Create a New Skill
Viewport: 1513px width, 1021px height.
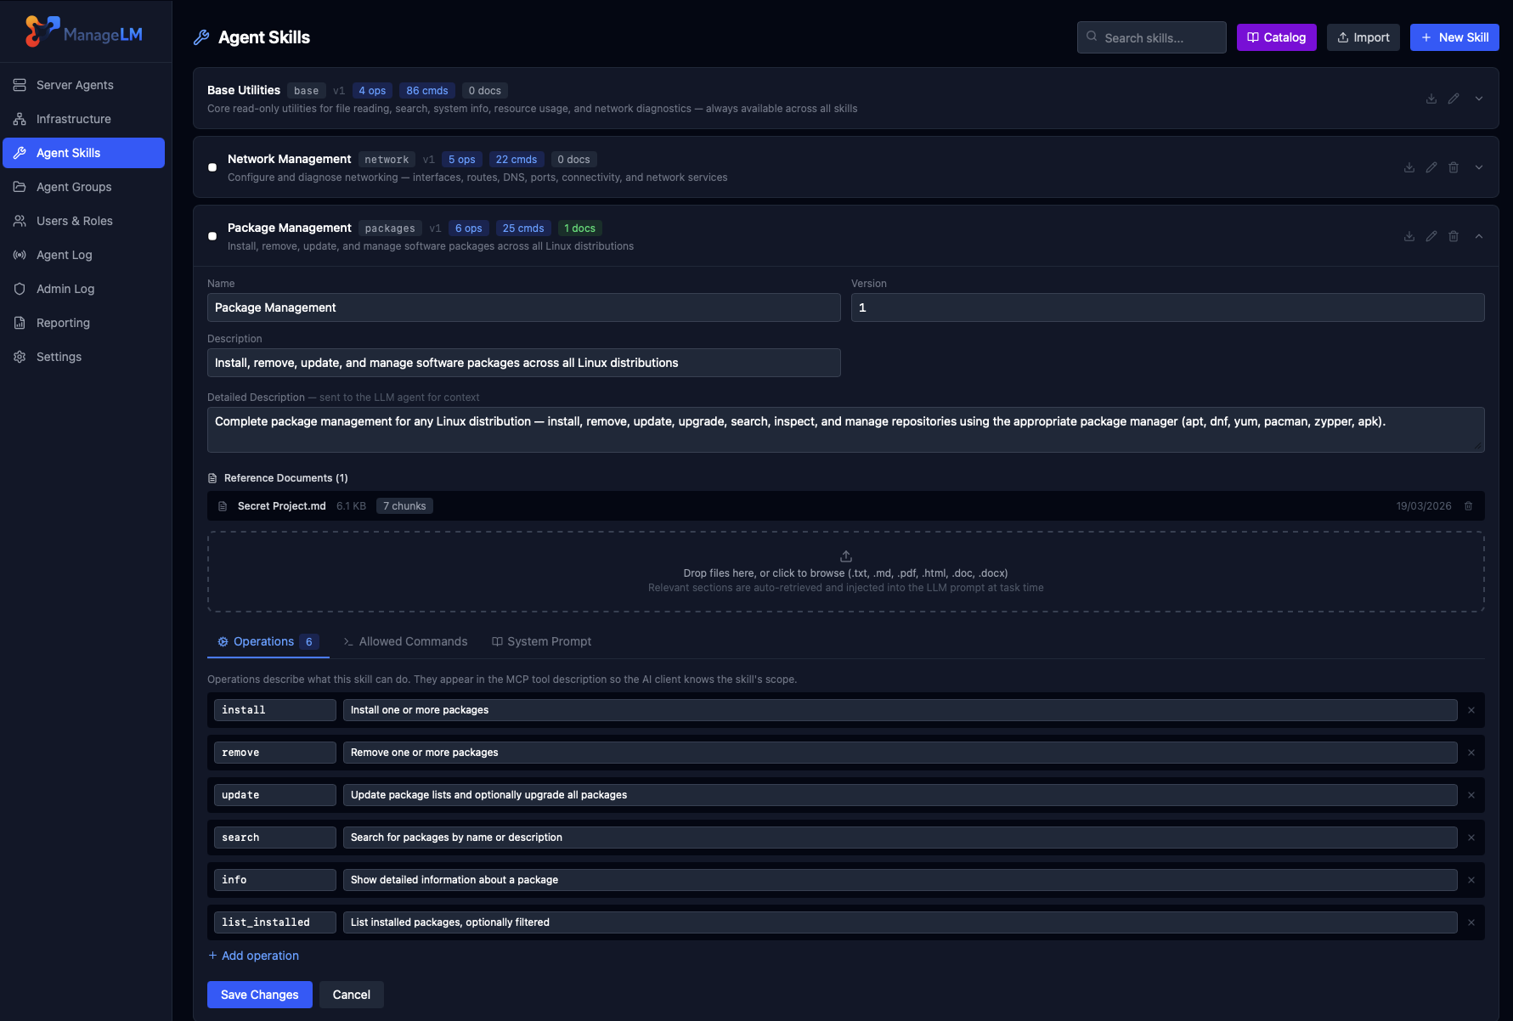[1454, 37]
